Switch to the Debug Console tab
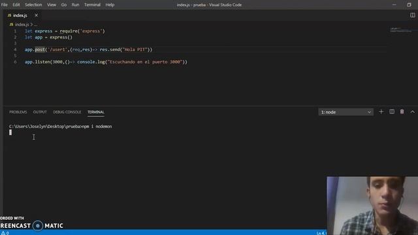The width and height of the screenshot is (418, 235). (67, 112)
